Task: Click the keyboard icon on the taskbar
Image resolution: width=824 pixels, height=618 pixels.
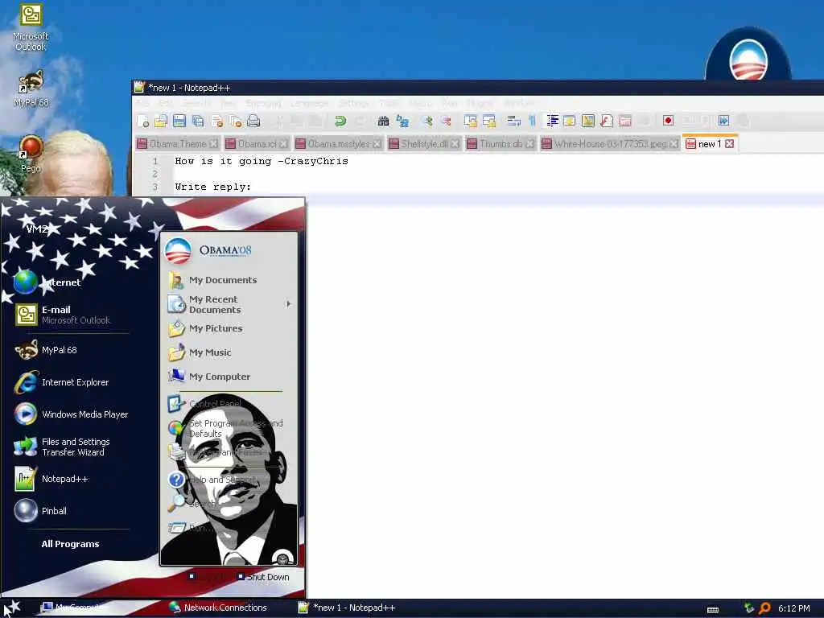Action: [x=713, y=610]
